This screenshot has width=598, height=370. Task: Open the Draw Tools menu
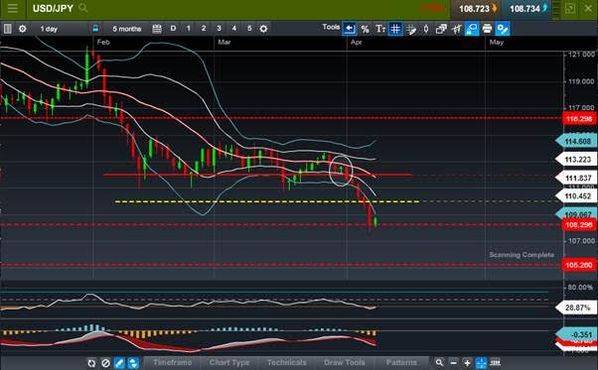pyautogui.click(x=345, y=362)
